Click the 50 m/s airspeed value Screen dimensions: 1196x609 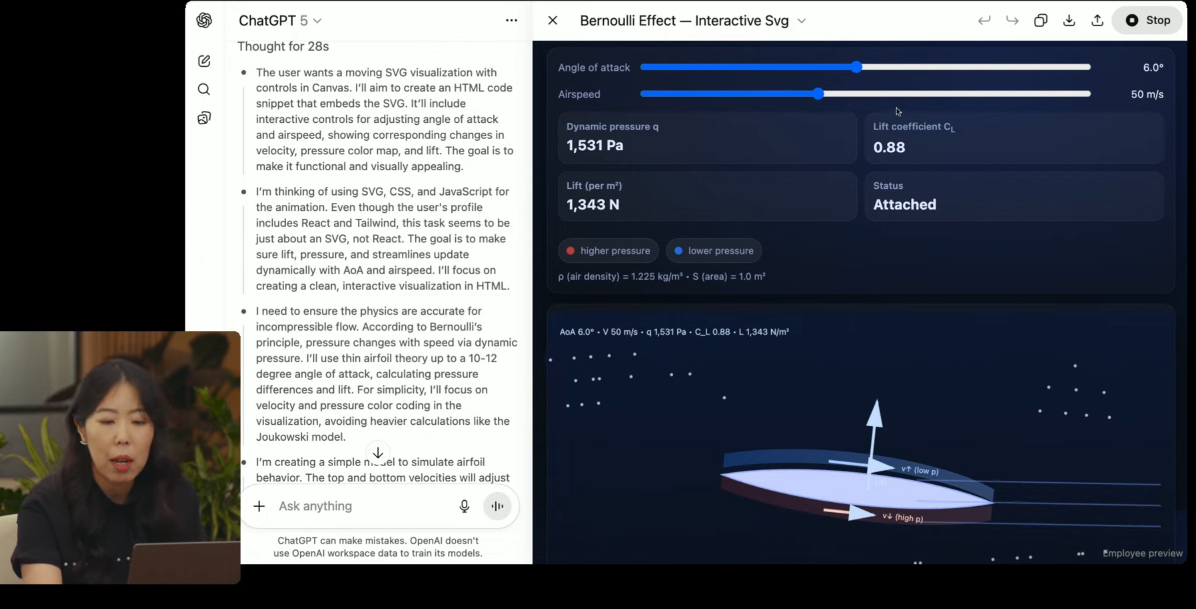[1147, 94]
